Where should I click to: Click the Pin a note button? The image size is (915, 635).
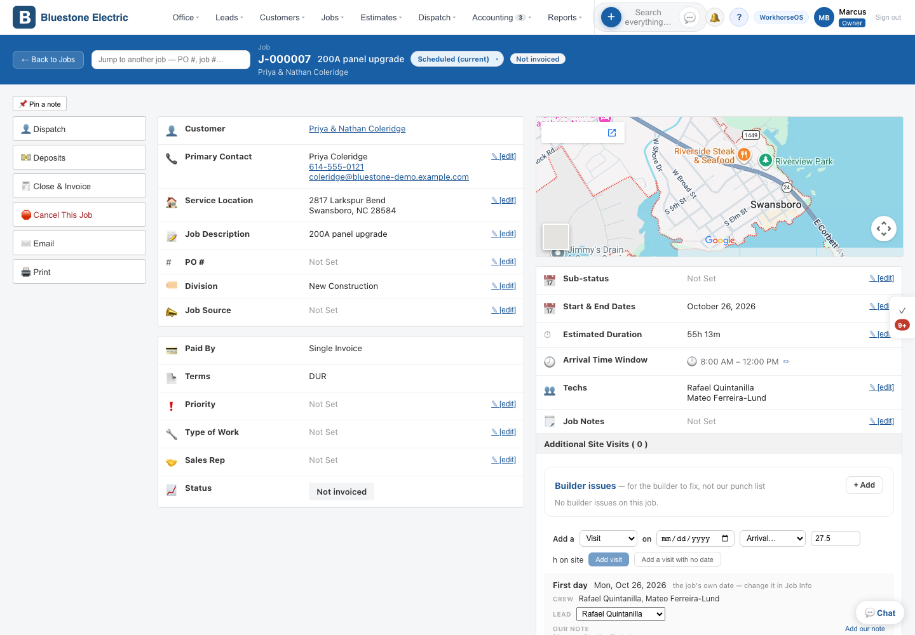click(40, 104)
